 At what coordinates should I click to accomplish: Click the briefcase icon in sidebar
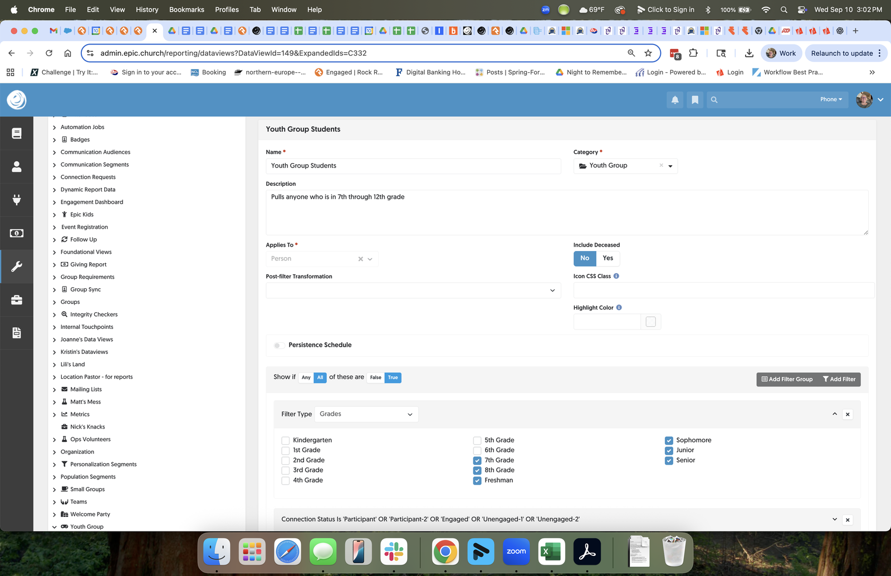coord(17,300)
